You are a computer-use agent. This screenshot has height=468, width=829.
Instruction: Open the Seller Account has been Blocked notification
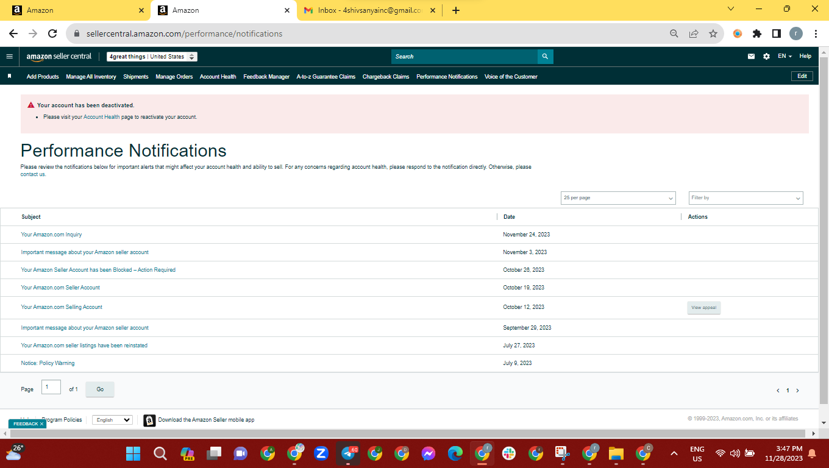click(x=98, y=270)
